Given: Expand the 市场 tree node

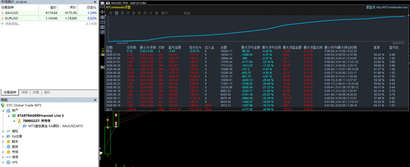Looking at the screenshot, I should coord(3,152).
